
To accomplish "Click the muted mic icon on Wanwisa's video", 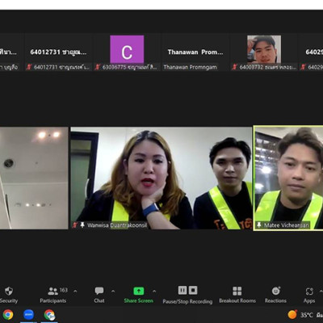I will (x=75, y=225).
